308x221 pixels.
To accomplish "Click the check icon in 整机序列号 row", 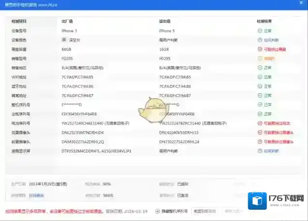I will tap(260, 105).
